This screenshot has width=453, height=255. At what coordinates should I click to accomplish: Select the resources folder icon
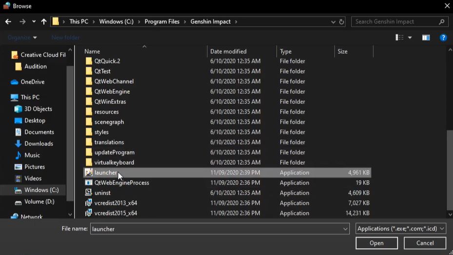[x=89, y=112]
